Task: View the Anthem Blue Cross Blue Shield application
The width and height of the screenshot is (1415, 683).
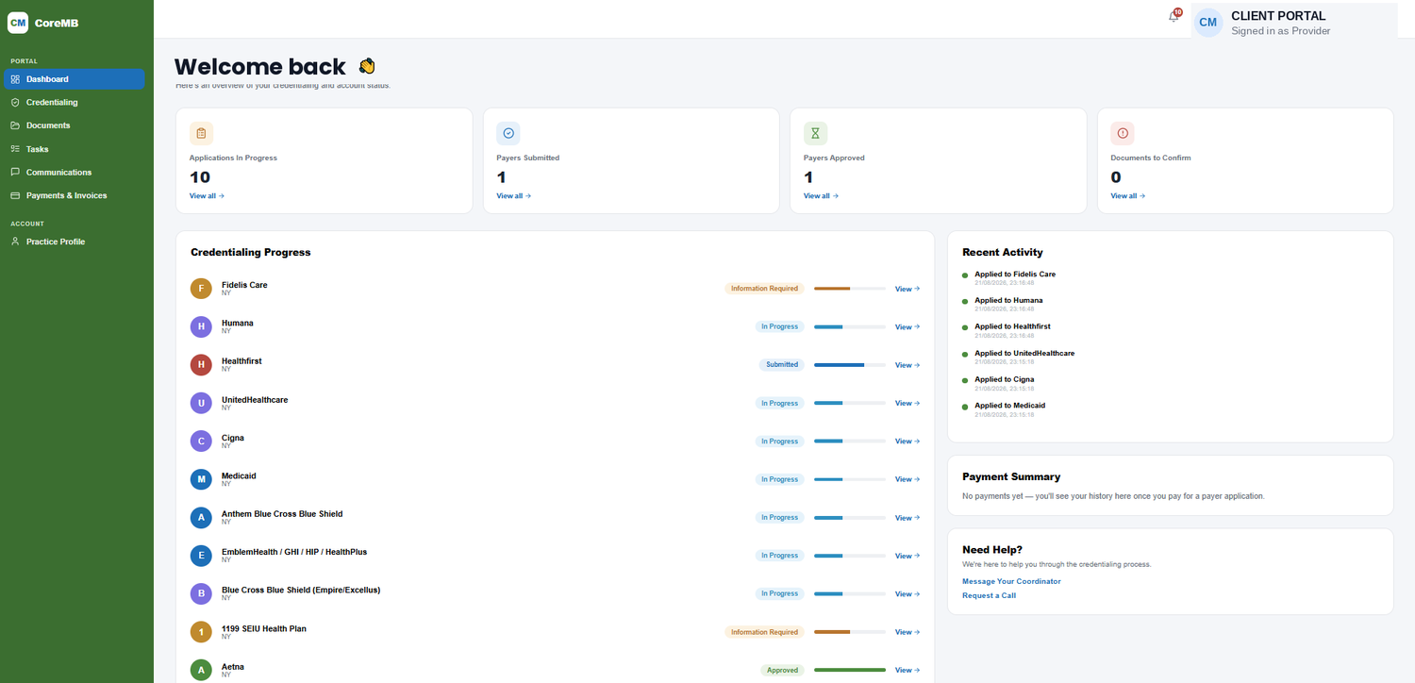Action: pos(907,518)
